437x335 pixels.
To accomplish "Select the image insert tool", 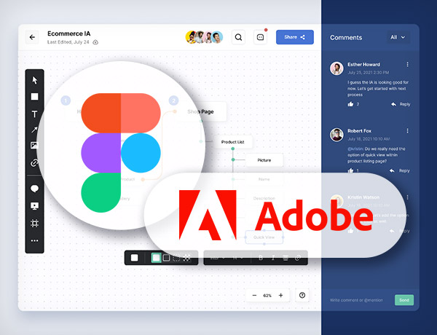I will click(x=34, y=146).
